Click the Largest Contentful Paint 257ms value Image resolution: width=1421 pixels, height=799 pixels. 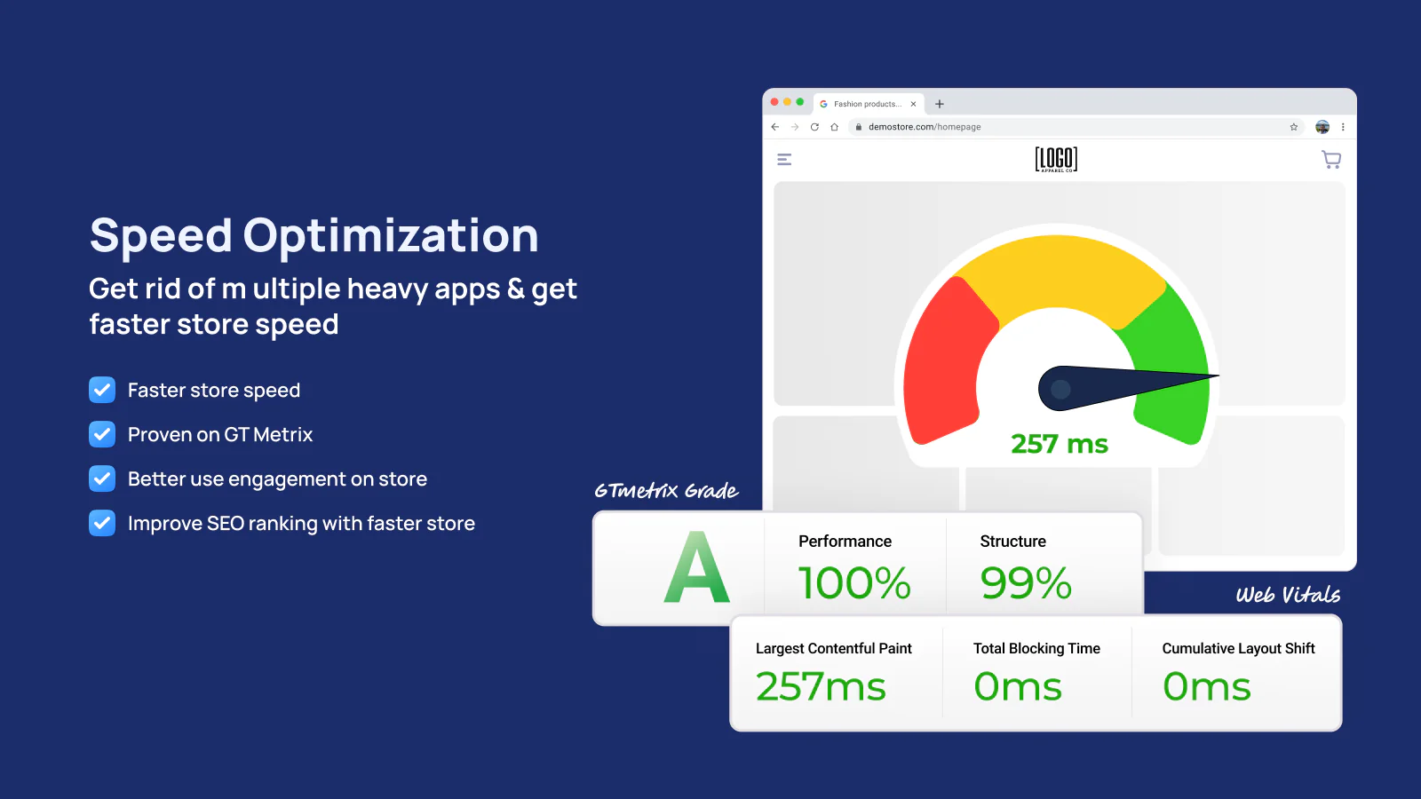click(x=821, y=686)
